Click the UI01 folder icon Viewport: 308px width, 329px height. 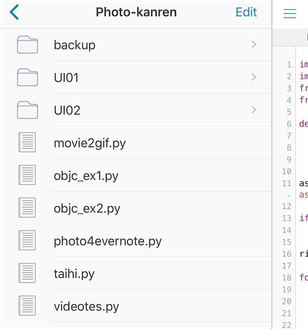28,77
